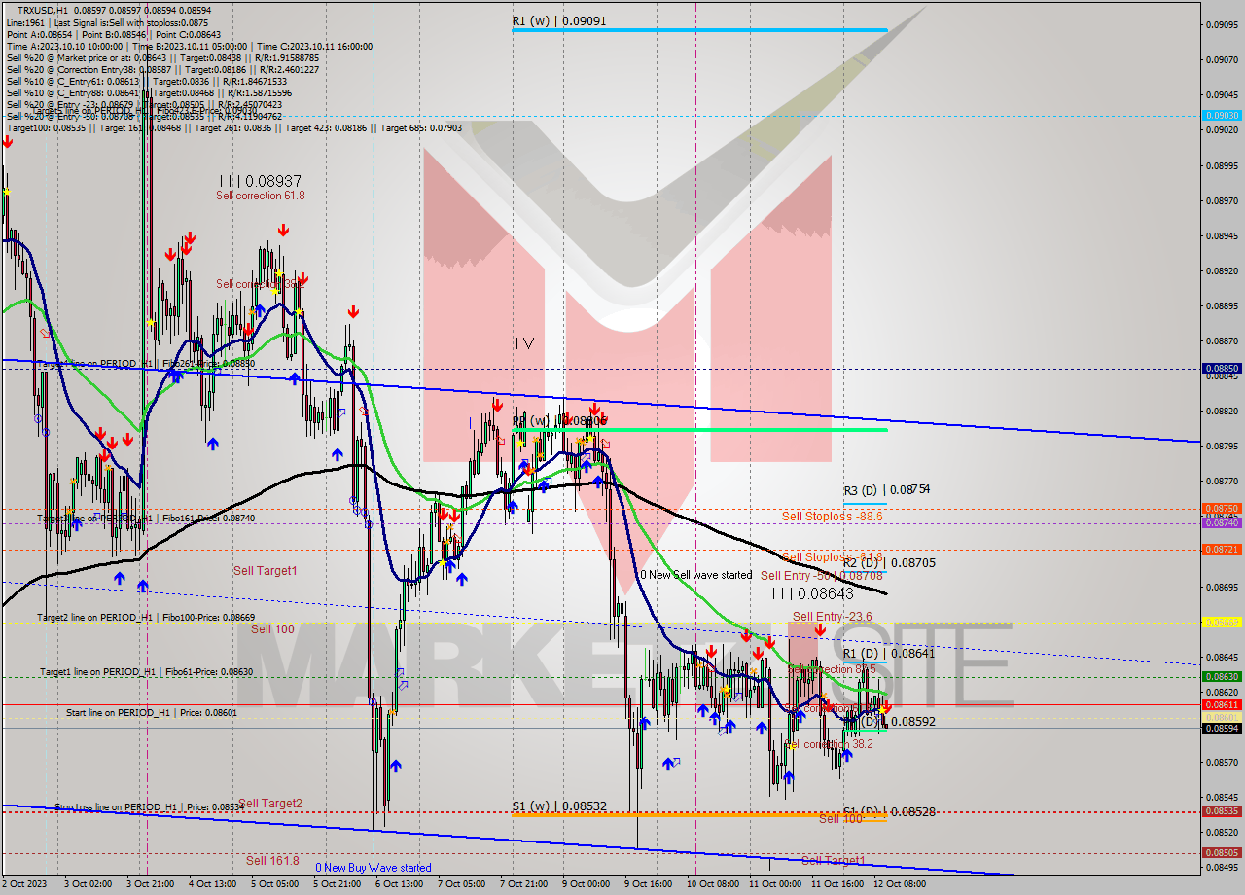Select the '4 Oct 13:00' time label
This screenshot has height=895, width=1245.
(212, 884)
